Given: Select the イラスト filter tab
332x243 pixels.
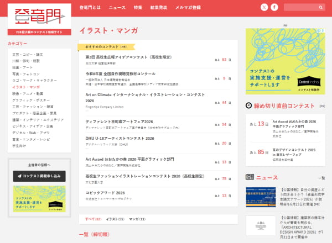Looking at the screenshot, I should [x=115, y=219].
